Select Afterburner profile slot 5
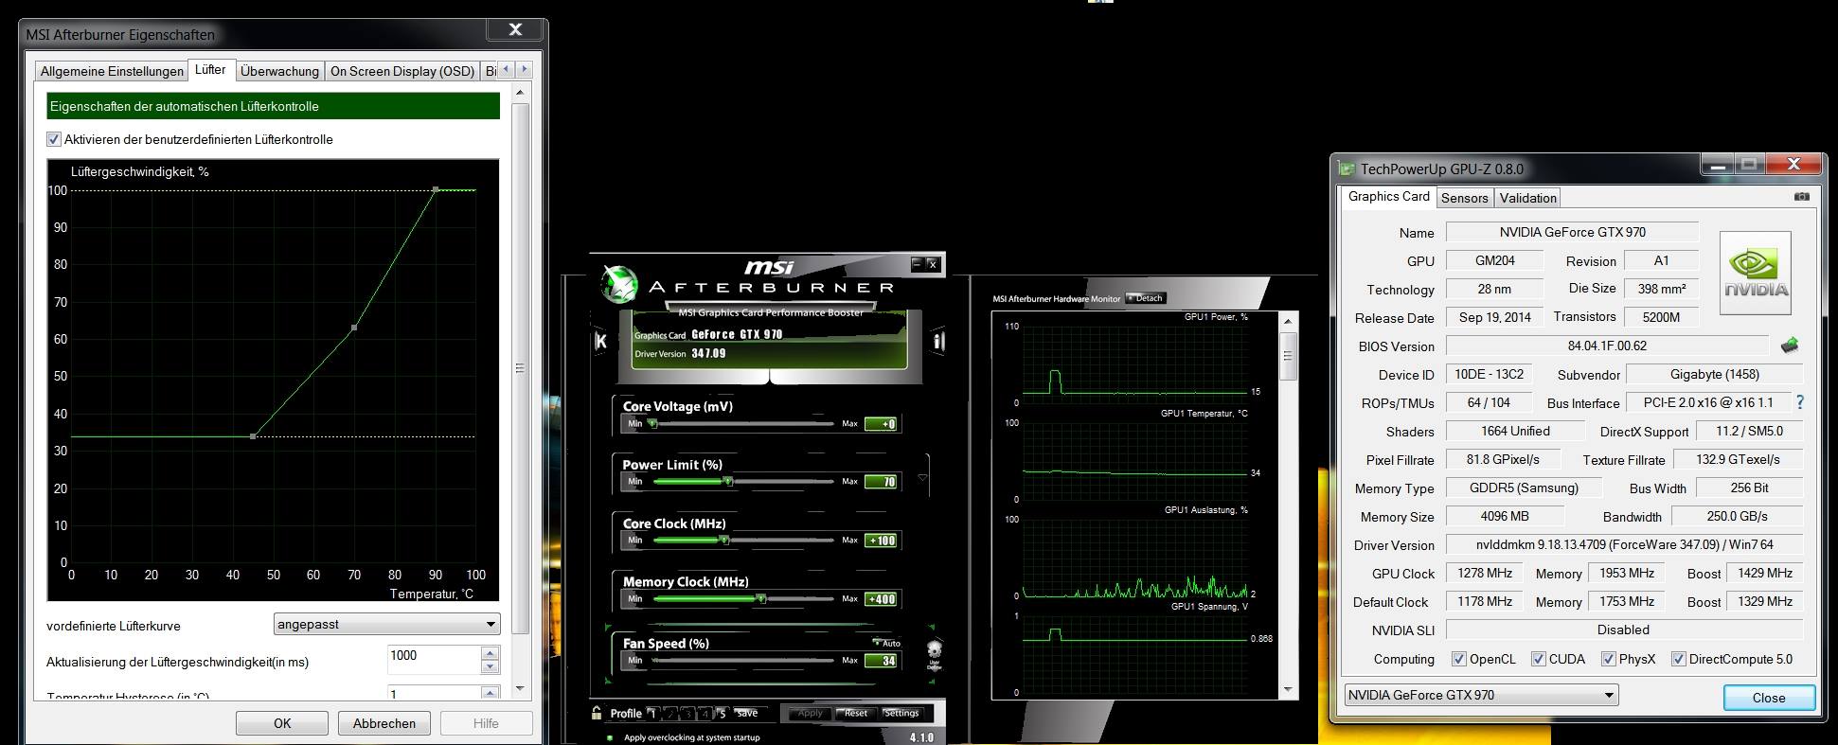Viewport: 1838px width, 745px height. (722, 714)
